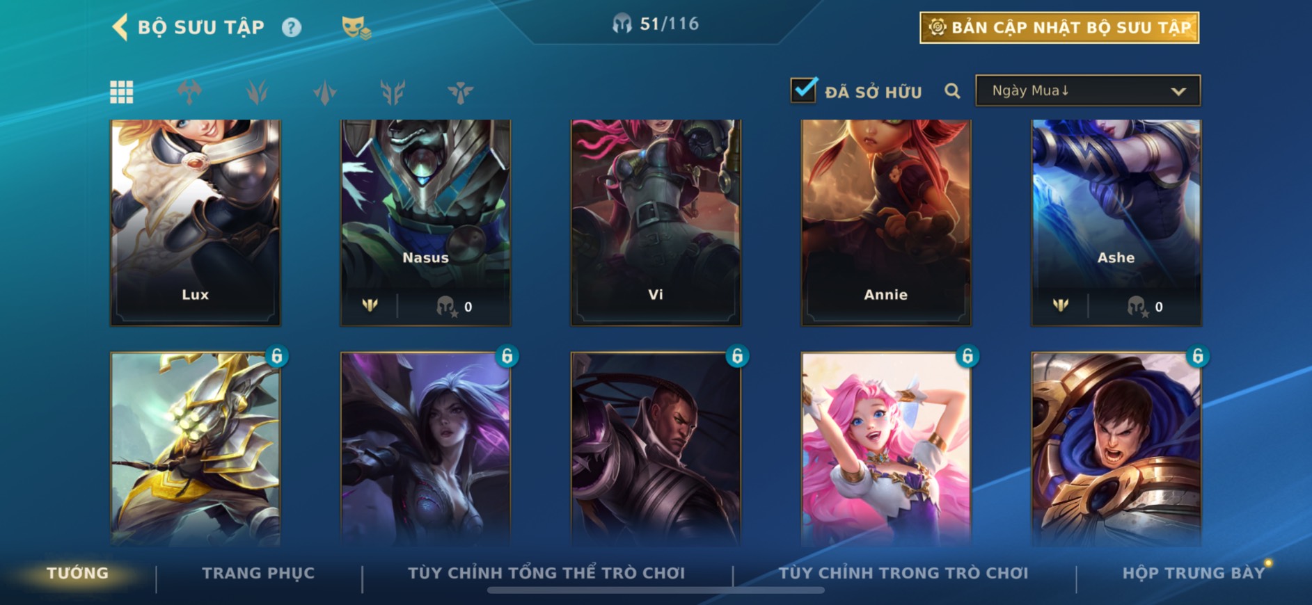
Task: Click the dropdown chevron arrow for sorting
Action: tap(1178, 91)
